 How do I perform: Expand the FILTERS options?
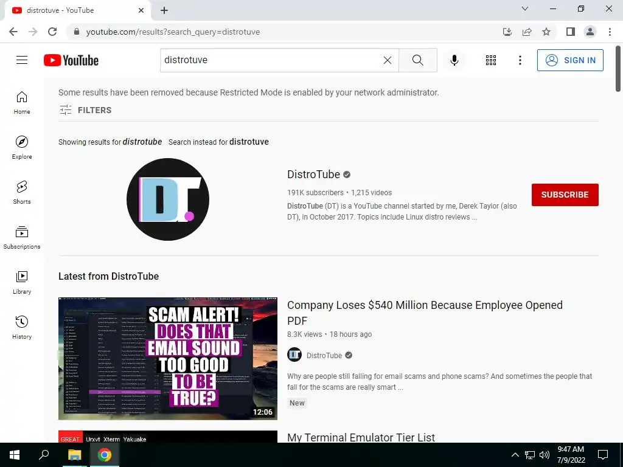click(85, 110)
